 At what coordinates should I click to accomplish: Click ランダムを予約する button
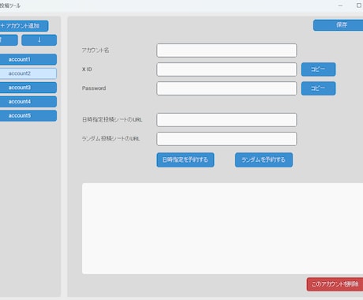coord(264,159)
